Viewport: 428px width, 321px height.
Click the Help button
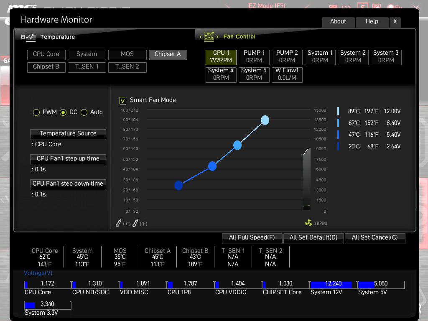(372, 22)
